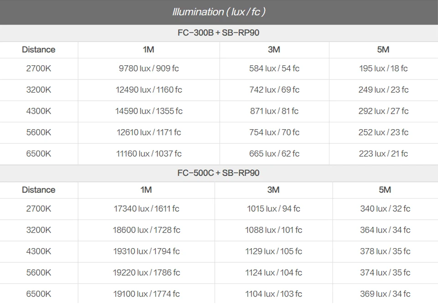438x304 pixels.
Task: Select the '19220 lux / 1786 fc' cell
Action: click(x=146, y=273)
